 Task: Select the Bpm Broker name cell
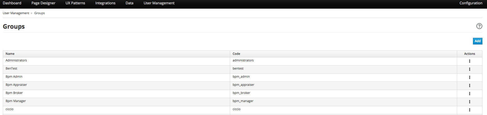116,94
